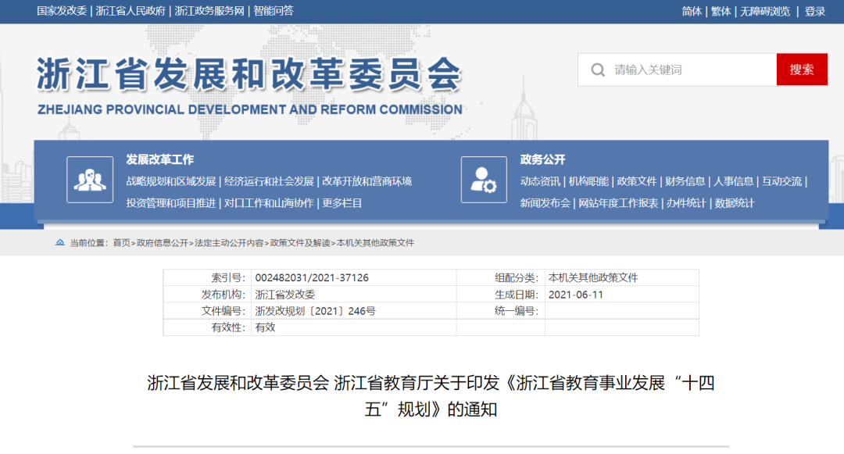
Task: Select 本机关其他政策文件 category table value
Action: pos(593,277)
